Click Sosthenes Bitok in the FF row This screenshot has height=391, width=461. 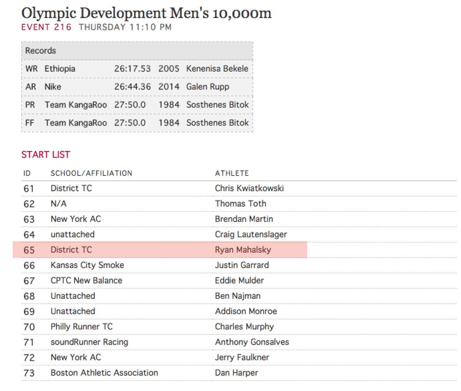[217, 123]
